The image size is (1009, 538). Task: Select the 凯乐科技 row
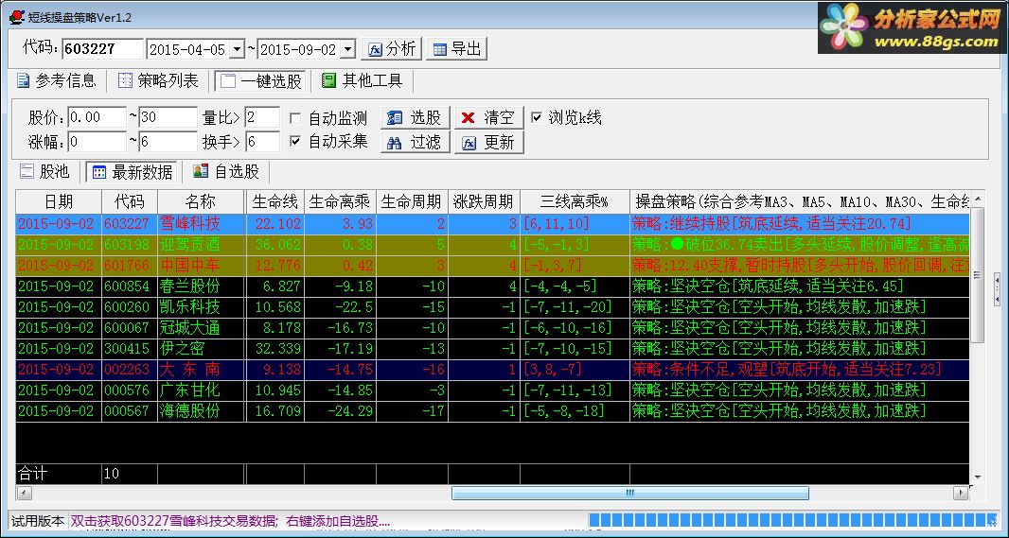[492, 307]
